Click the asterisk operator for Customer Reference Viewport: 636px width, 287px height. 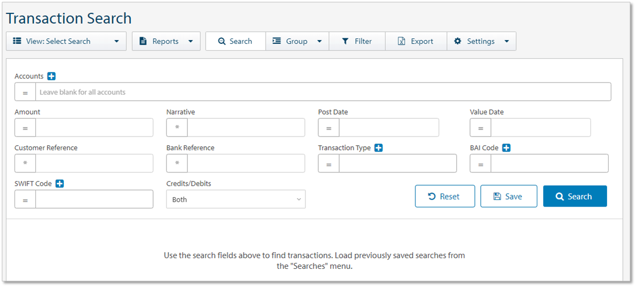pos(25,163)
